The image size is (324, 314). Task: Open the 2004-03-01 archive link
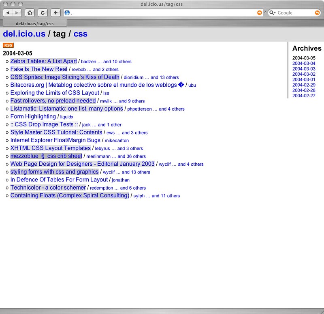click(x=304, y=79)
